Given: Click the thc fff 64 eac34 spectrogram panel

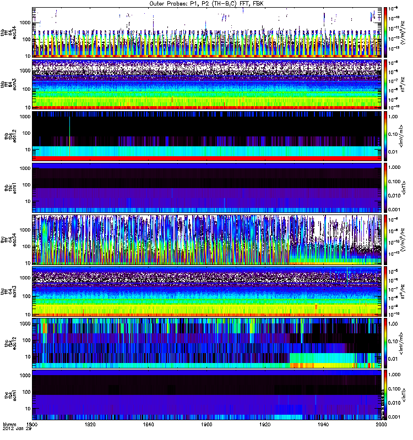Looking at the screenshot, I should tap(207, 240).
